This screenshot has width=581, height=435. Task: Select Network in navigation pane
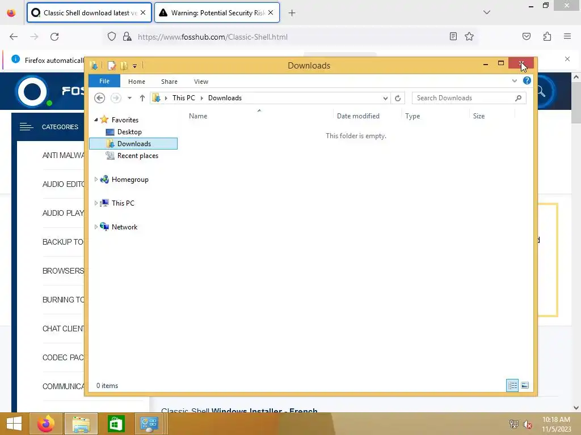pos(124,227)
